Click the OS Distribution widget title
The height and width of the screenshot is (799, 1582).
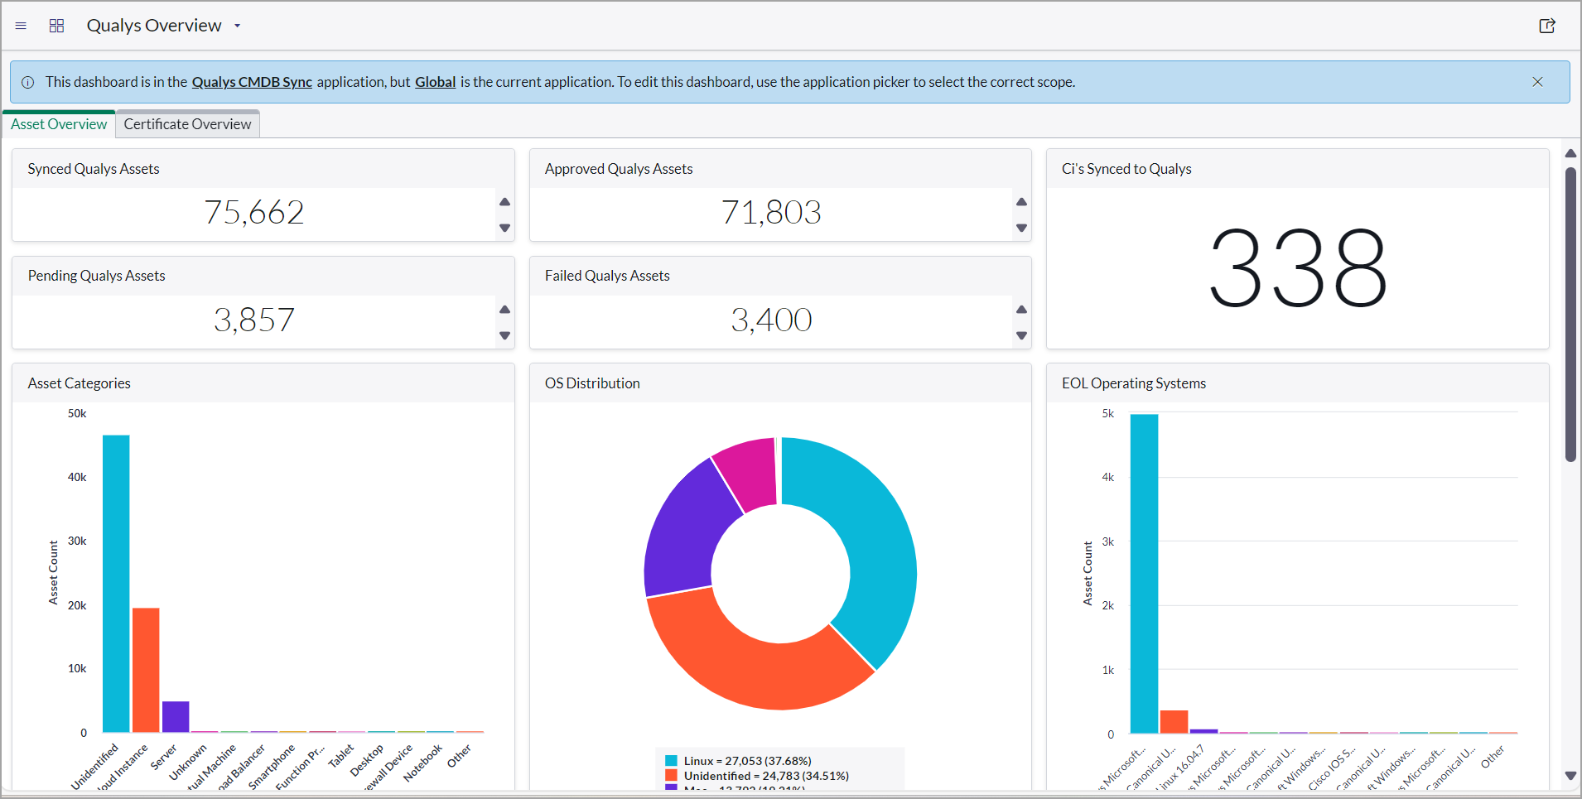pyautogui.click(x=592, y=383)
